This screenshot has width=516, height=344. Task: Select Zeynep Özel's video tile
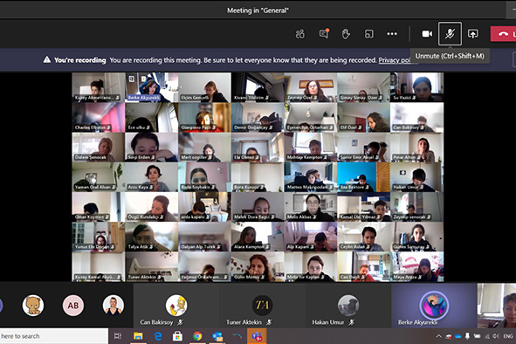pos(311,87)
